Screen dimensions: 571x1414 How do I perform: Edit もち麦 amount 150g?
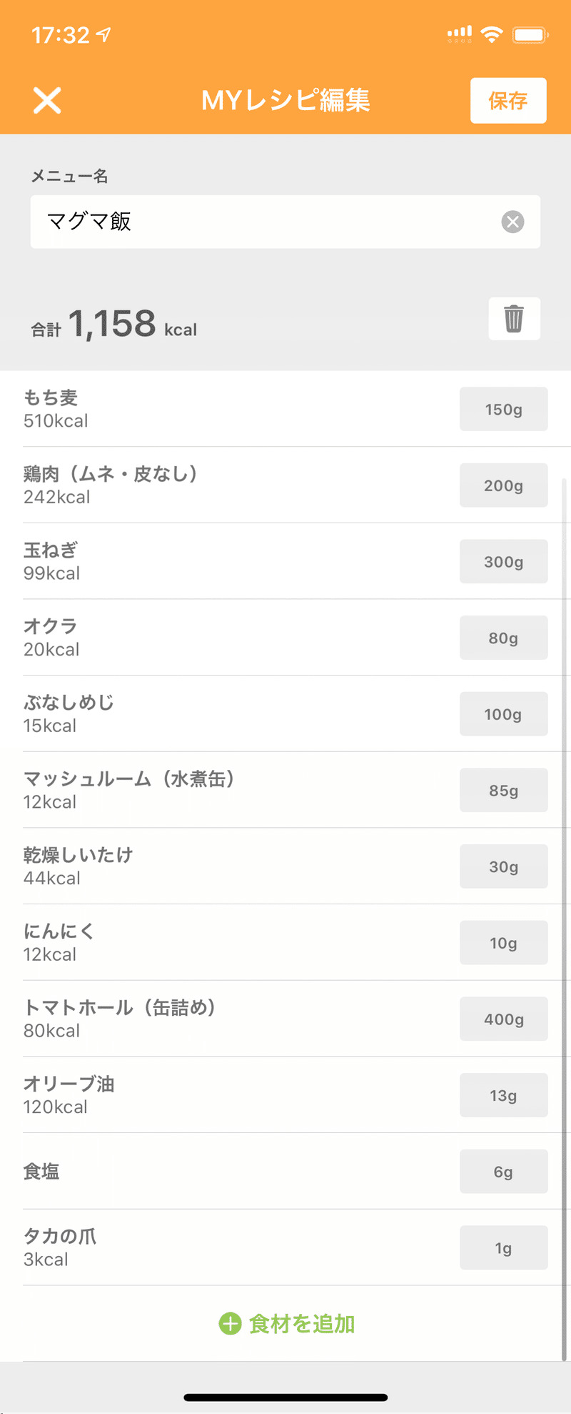pos(503,409)
